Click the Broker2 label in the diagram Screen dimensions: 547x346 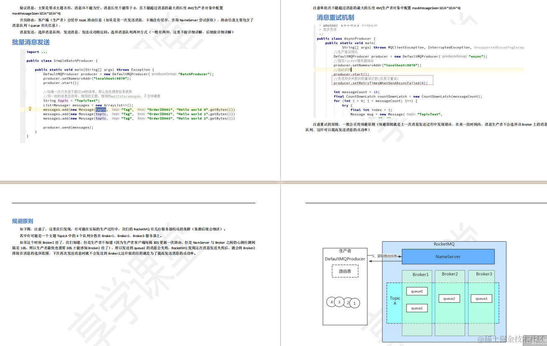(450, 274)
